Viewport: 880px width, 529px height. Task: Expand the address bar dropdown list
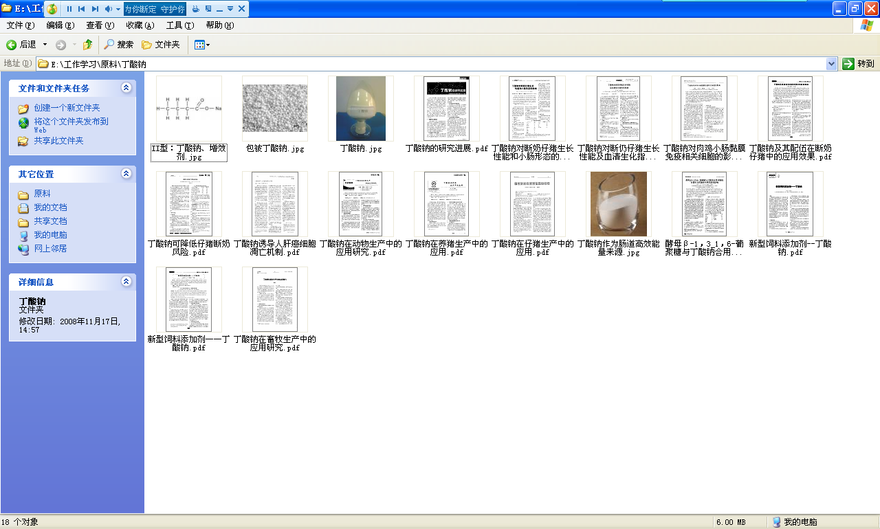832,64
